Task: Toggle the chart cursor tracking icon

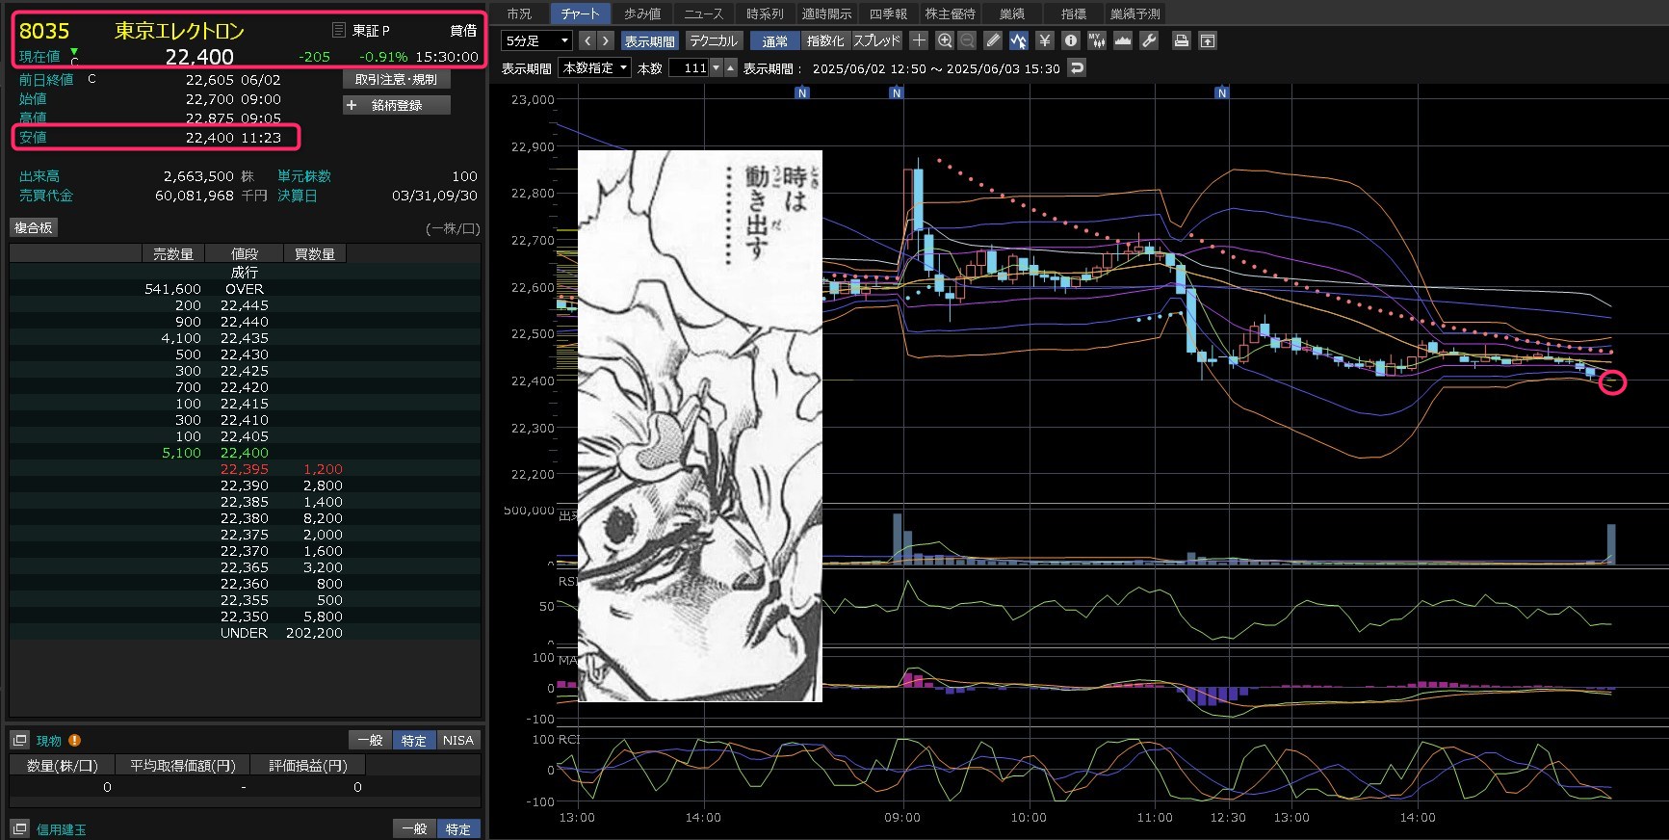Action: click(x=1018, y=40)
